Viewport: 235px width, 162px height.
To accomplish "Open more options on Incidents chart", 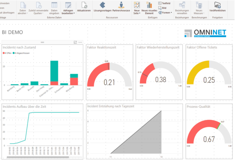I will (80, 43).
